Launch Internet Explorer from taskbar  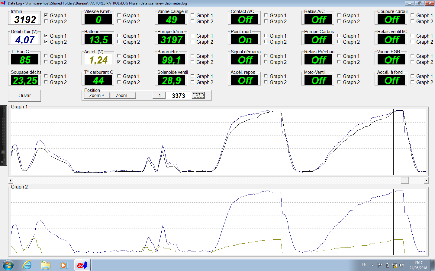[27, 265]
